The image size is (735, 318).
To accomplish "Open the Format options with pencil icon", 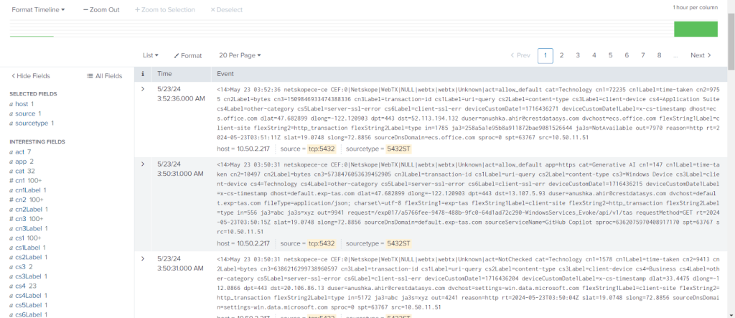I will point(188,55).
